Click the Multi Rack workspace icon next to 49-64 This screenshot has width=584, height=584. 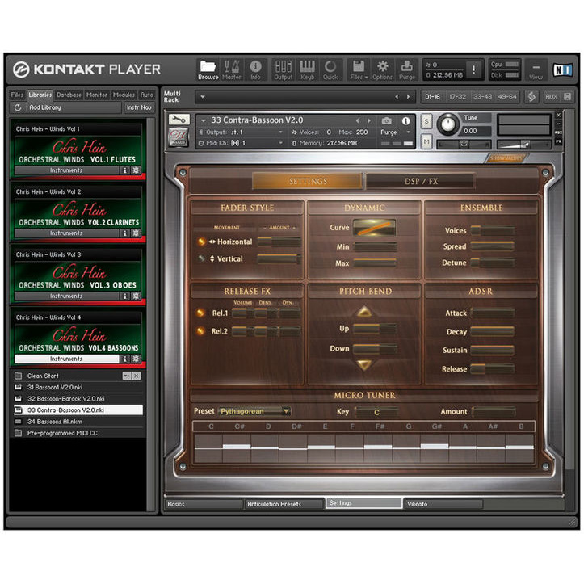(531, 97)
